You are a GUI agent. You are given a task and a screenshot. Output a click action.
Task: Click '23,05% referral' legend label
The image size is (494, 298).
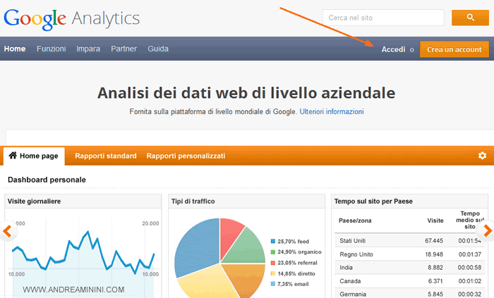pyautogui.click(x=297, y=263)
